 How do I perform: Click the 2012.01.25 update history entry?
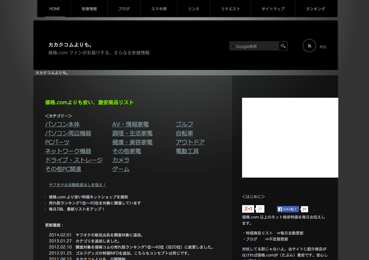click(x=120, y=253)
